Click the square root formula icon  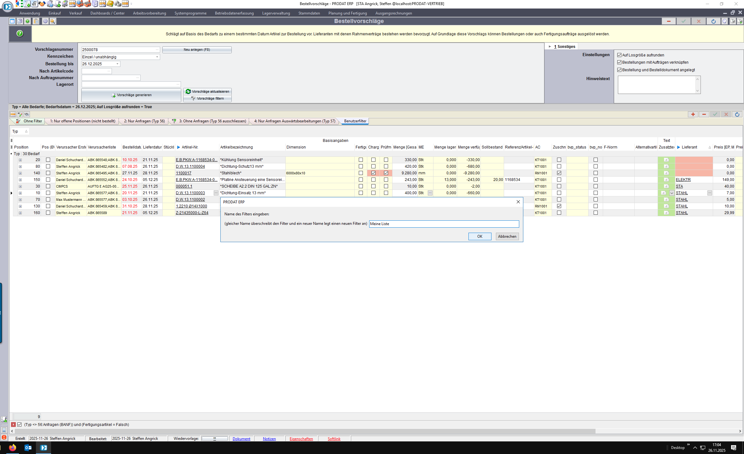click(34, 4)
